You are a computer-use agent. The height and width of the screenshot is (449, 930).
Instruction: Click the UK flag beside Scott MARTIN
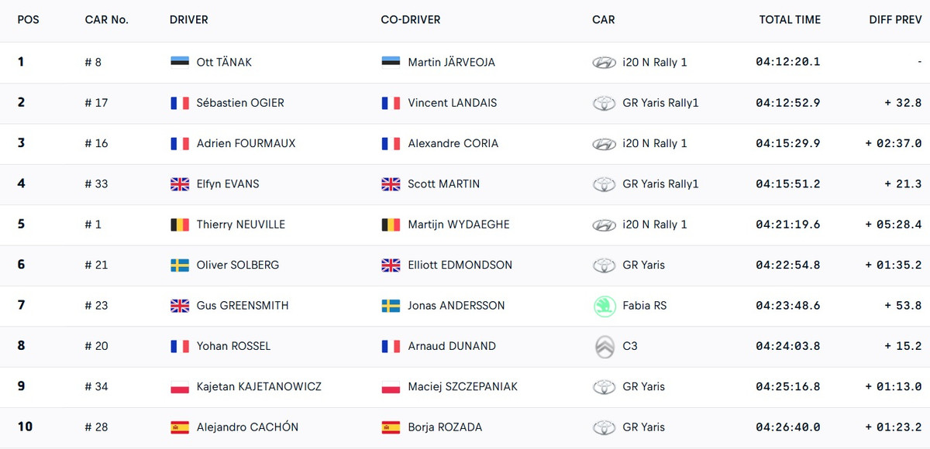point(391,184)
